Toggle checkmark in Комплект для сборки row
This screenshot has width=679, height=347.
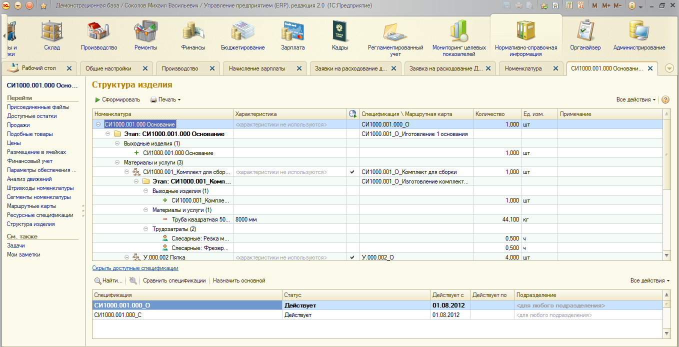[x=352, y=172]
